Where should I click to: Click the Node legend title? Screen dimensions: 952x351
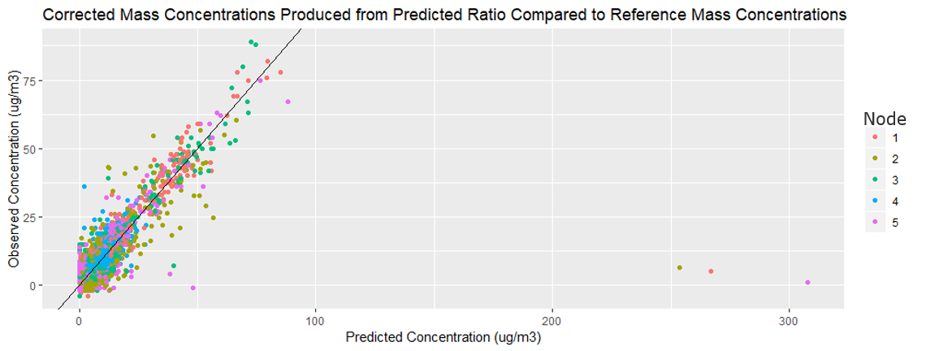pos(885,117)
